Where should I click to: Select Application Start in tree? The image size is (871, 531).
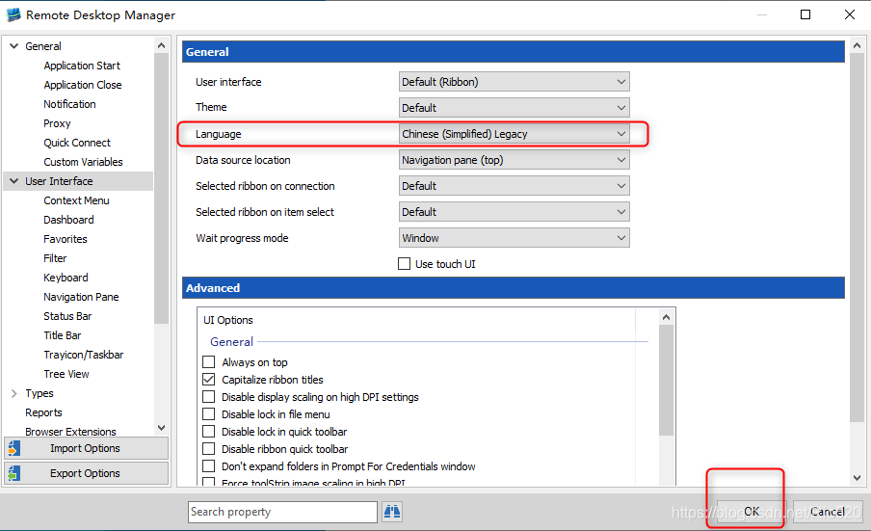coord(82,66)
